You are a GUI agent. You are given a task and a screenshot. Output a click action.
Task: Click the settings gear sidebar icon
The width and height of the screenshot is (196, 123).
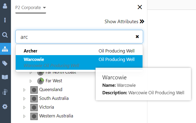(x=5, y=106)
